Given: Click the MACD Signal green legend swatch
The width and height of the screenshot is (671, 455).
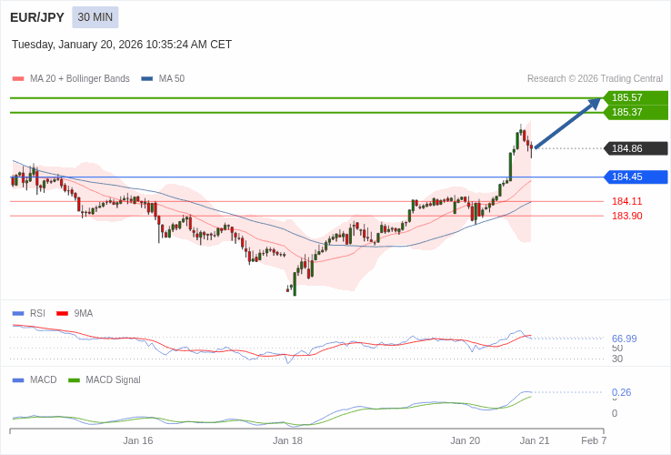Looking at the screenshot, I should pyautogui.click(x=75, y=380).
